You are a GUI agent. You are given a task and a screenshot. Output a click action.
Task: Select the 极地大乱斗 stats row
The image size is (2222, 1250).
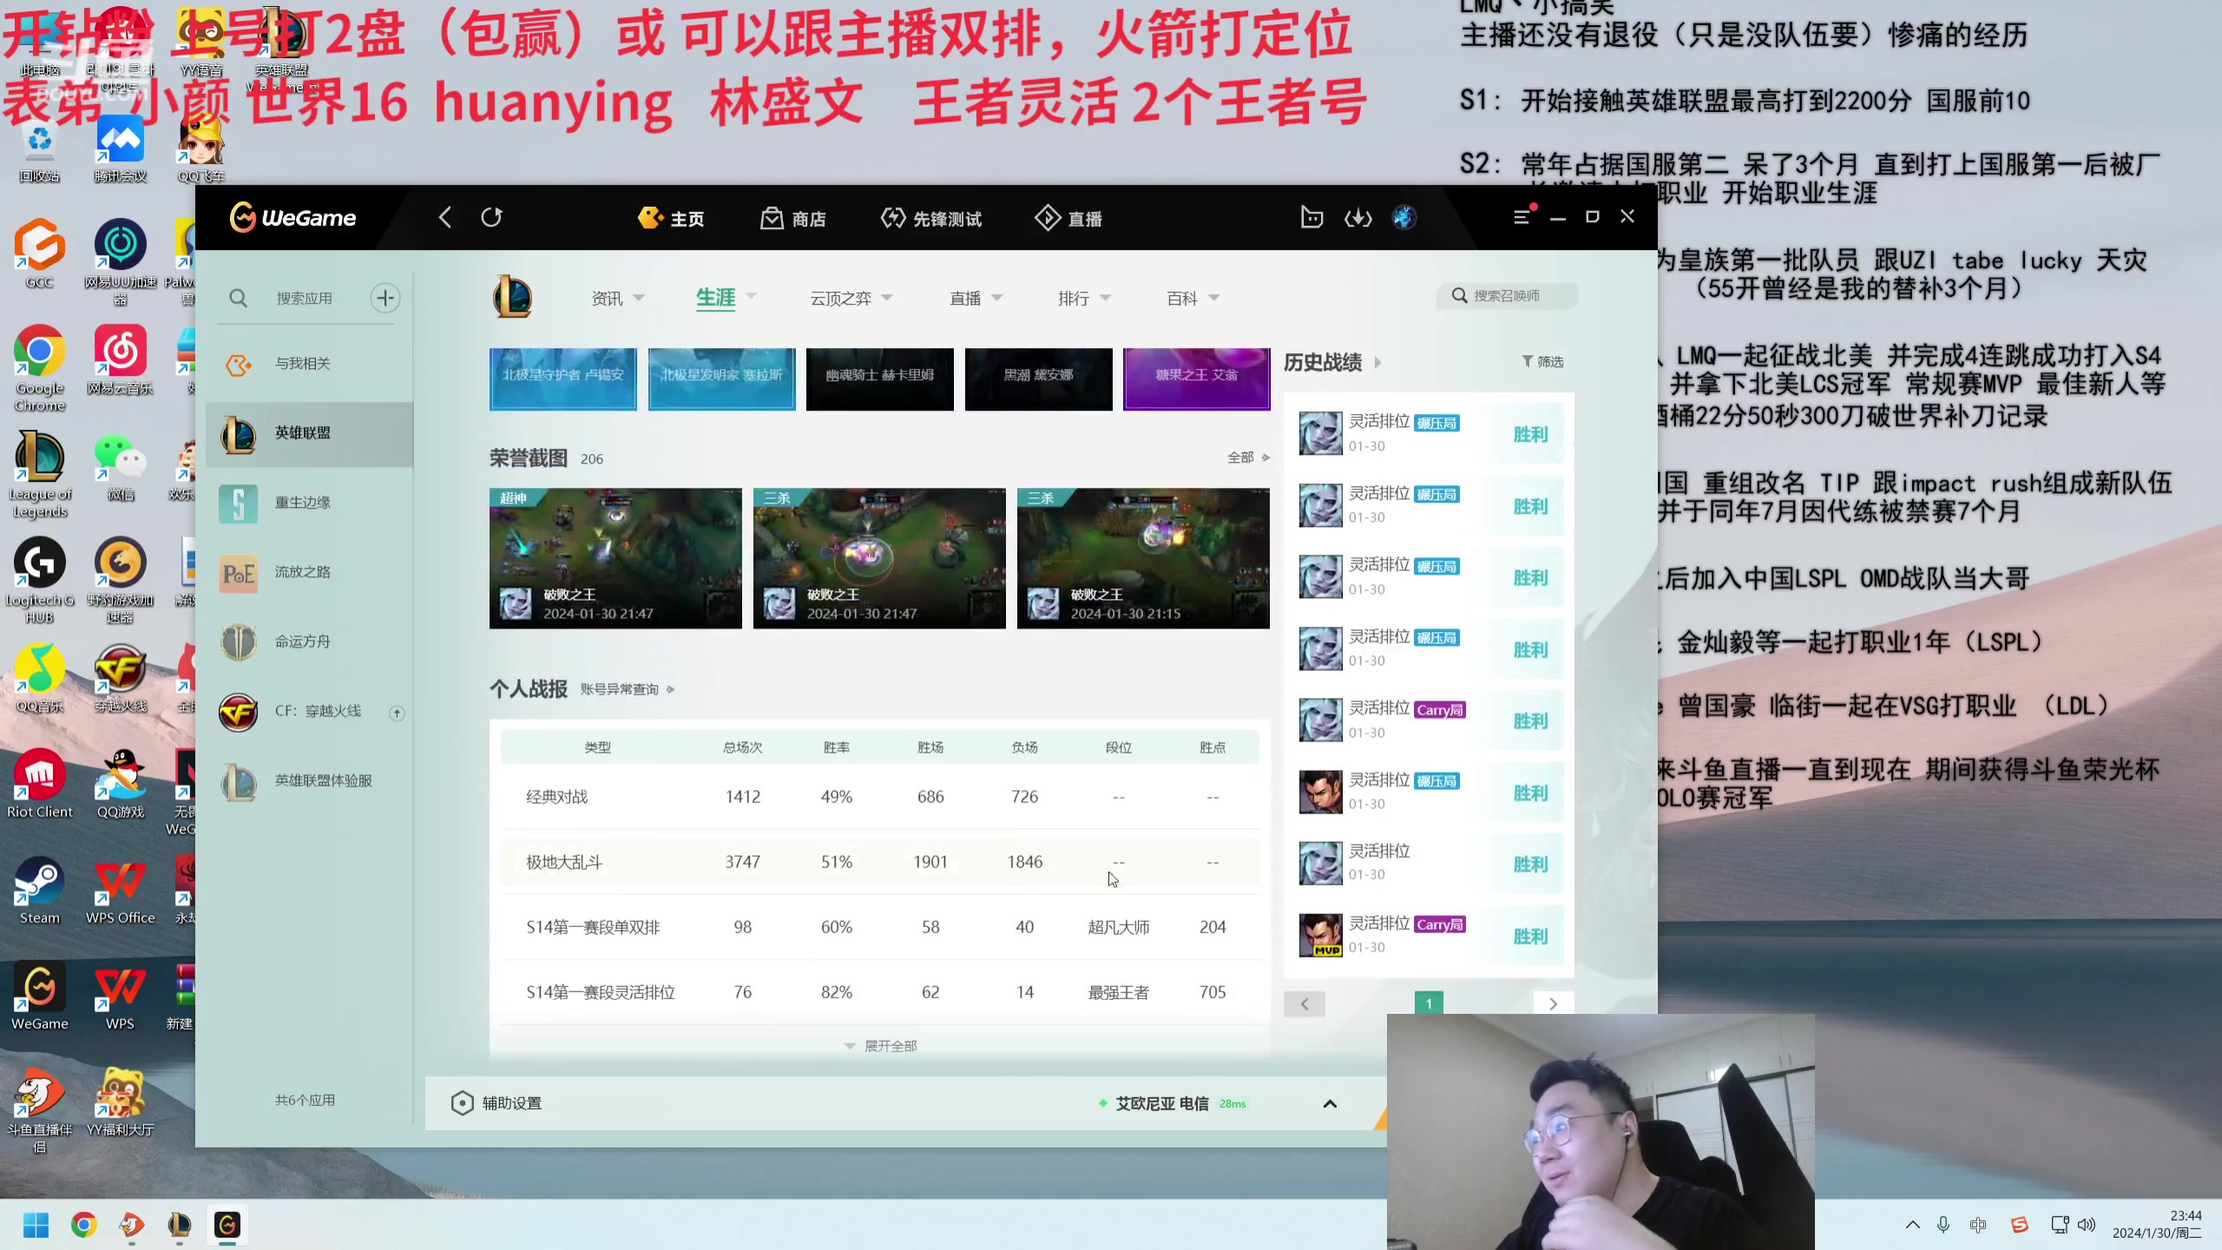click(880, 862)
